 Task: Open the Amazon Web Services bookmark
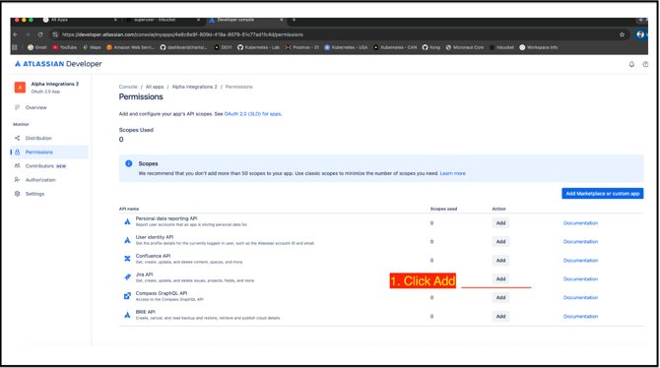click(x=130, y=47)
